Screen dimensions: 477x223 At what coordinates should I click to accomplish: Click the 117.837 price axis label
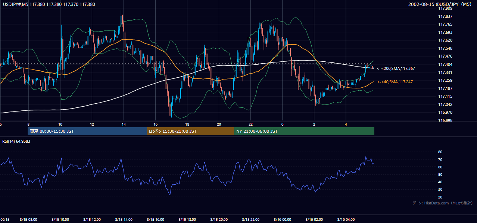point(445,16)
